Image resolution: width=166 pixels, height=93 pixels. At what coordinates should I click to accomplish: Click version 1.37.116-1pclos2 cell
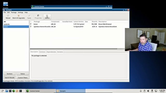79,24
